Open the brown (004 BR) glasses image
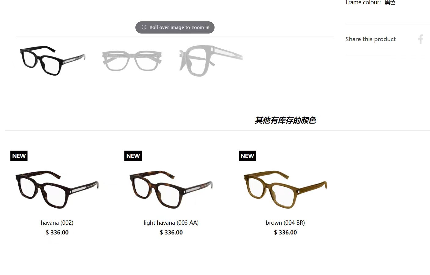The image size is (430, 275). pyautogui.click(x=285, y=189)
